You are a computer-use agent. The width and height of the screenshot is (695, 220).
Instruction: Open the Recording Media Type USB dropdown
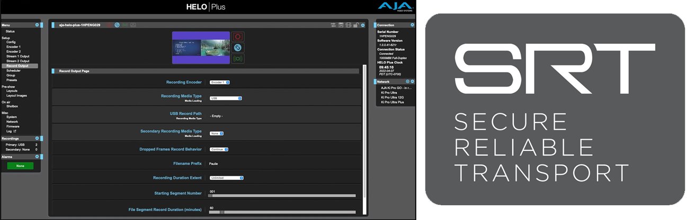(x=226, y=98)
